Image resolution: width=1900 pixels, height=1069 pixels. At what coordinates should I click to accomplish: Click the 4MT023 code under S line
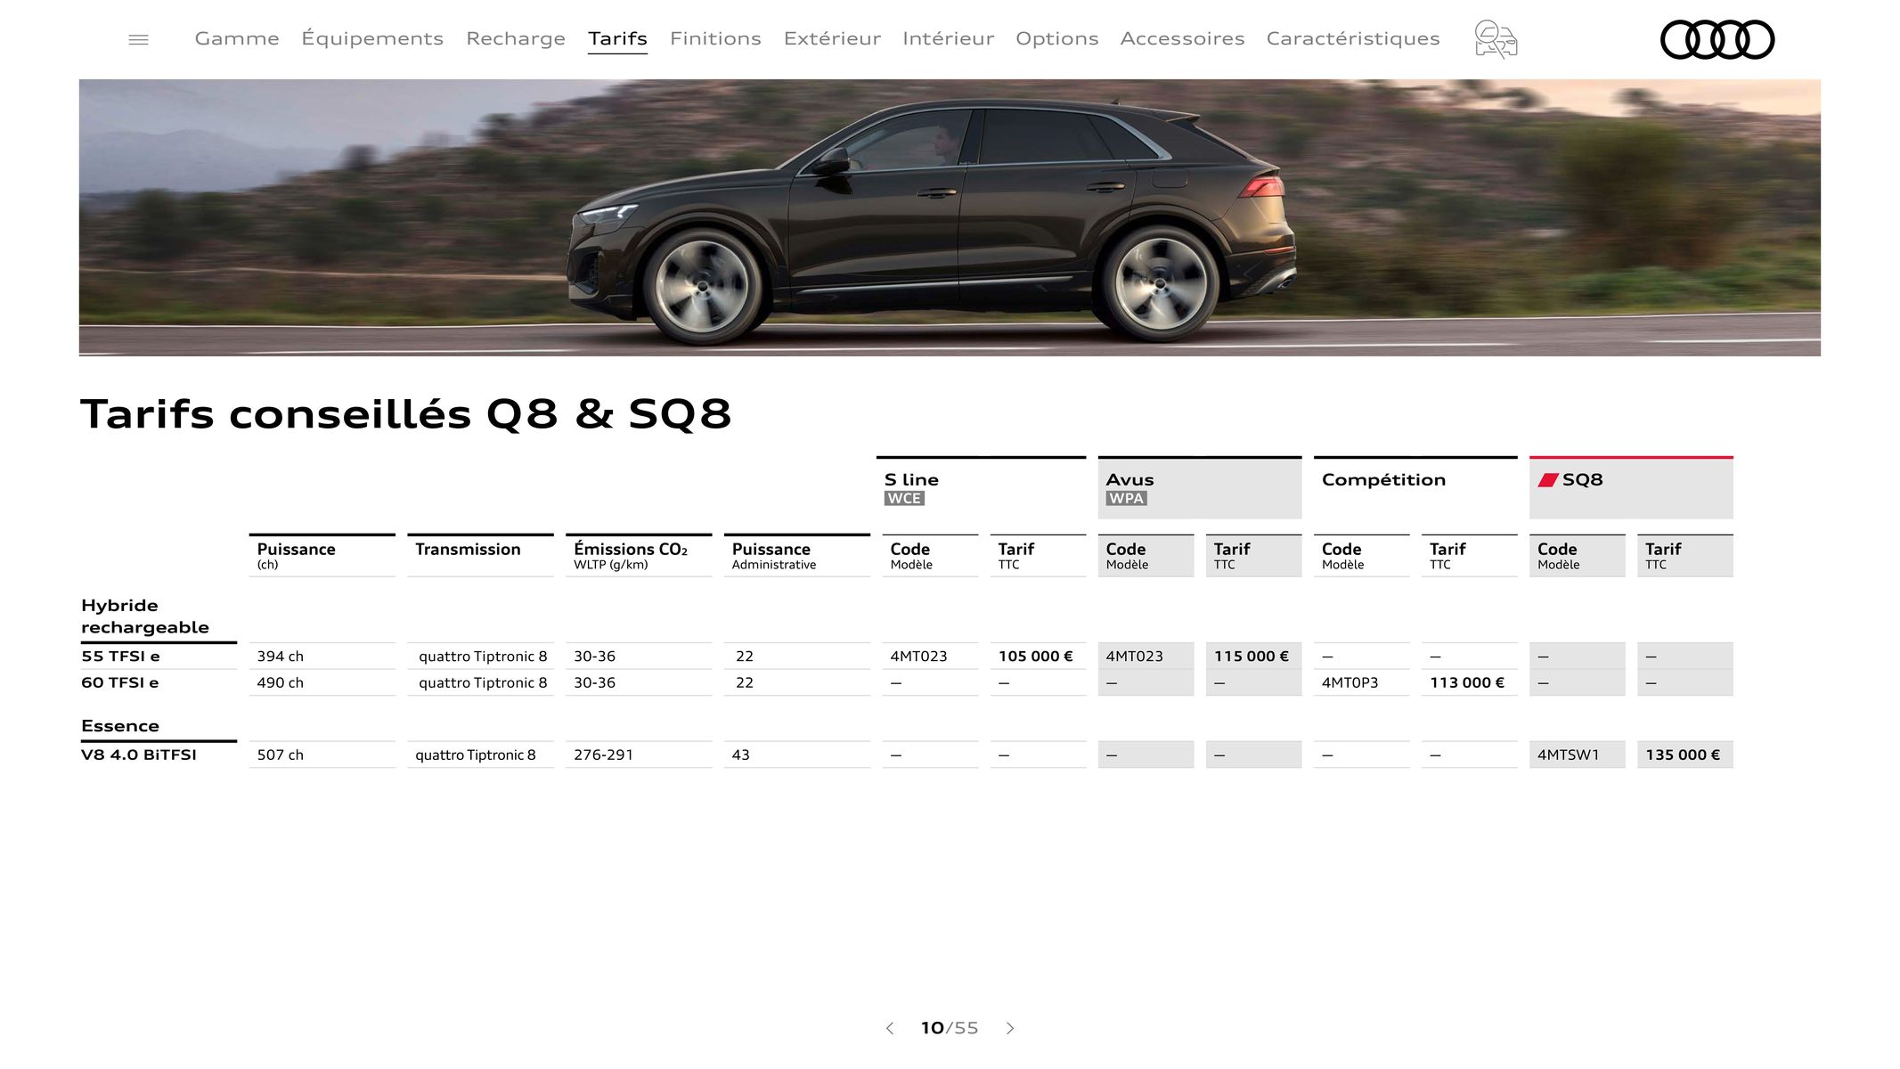[x=918, y=656]
